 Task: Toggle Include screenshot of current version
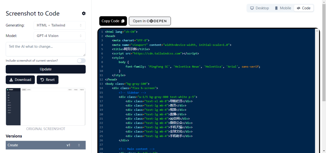[81, 60]
